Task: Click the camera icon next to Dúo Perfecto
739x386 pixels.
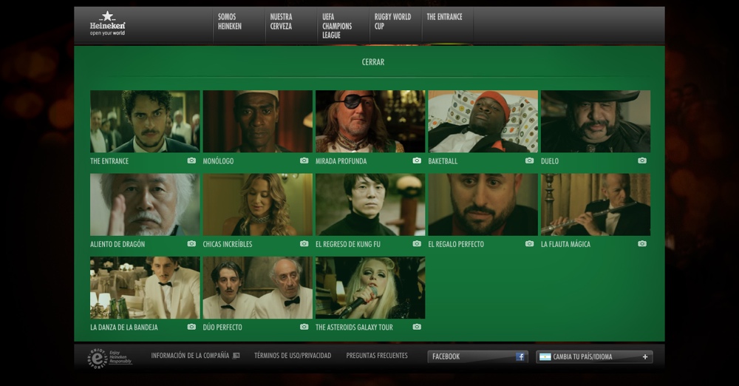Action: coord(304,327)
